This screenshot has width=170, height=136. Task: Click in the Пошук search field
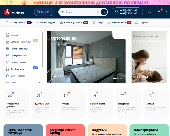click(80, 12)
